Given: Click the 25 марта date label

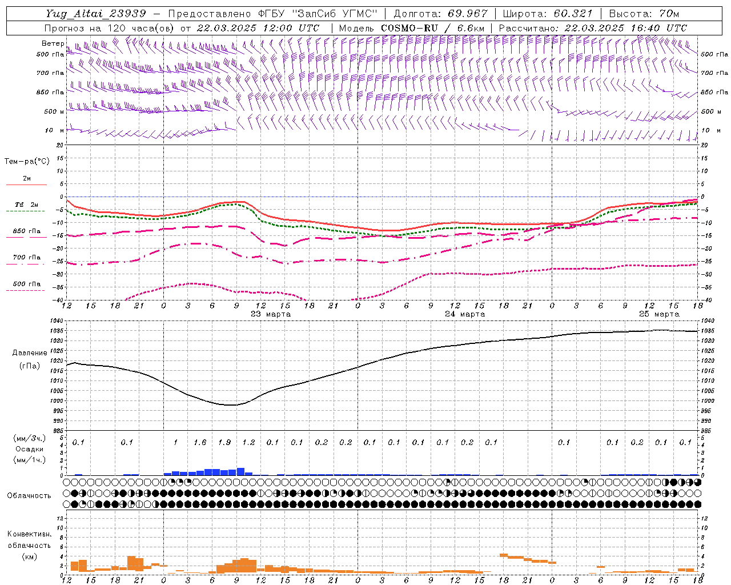Looking at the screenshot, I should coord(659,314).
